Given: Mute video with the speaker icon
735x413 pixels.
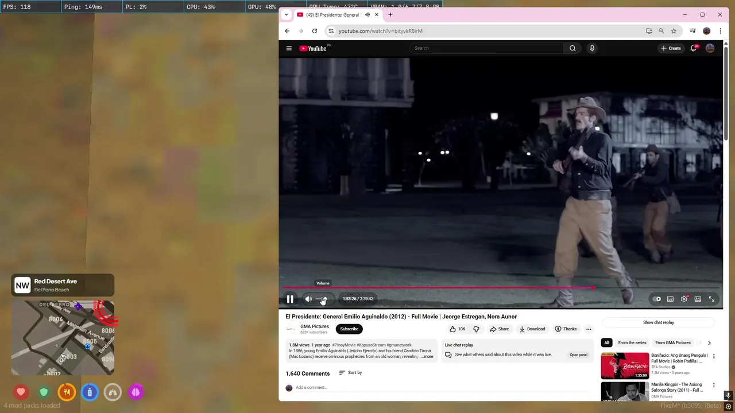Looking at the screenshot, I should pos(308,299).
